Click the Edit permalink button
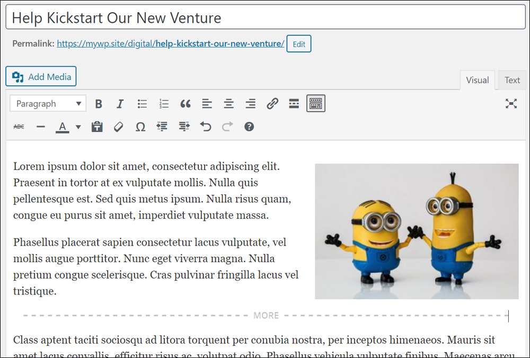Viewport: 530px width, 358px height. pos(299,44)
